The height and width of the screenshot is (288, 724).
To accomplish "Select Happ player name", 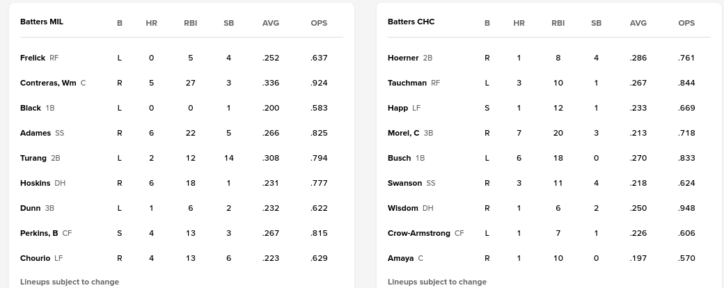I will [398, 108].
